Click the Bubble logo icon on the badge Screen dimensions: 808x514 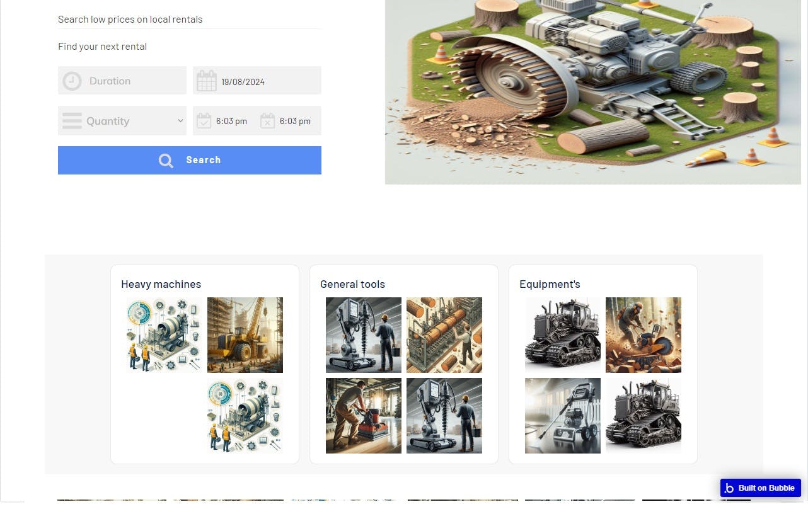[730, 488]
